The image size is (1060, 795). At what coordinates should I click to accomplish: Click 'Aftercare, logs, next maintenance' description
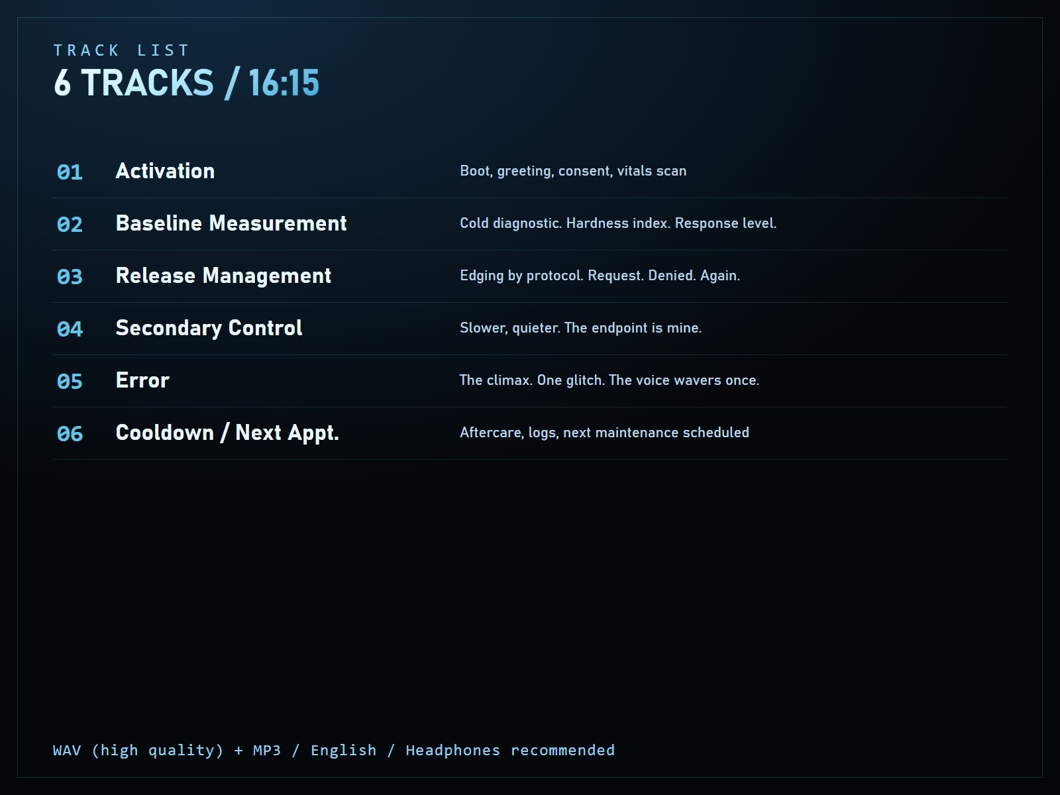[604, 433]
